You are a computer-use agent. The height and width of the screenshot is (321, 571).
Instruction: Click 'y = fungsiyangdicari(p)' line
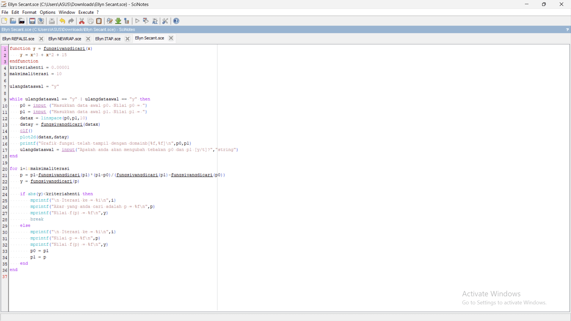coord(50,181)
